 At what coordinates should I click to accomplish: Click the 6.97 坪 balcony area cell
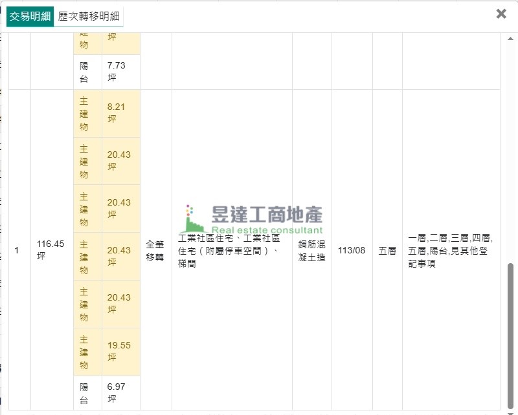120,392
